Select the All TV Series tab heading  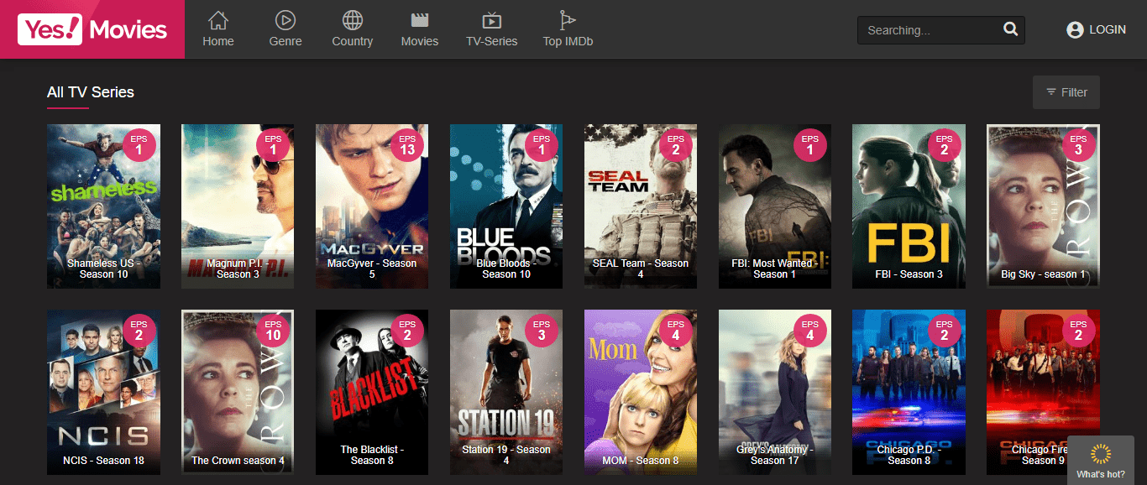pos(91,92)
